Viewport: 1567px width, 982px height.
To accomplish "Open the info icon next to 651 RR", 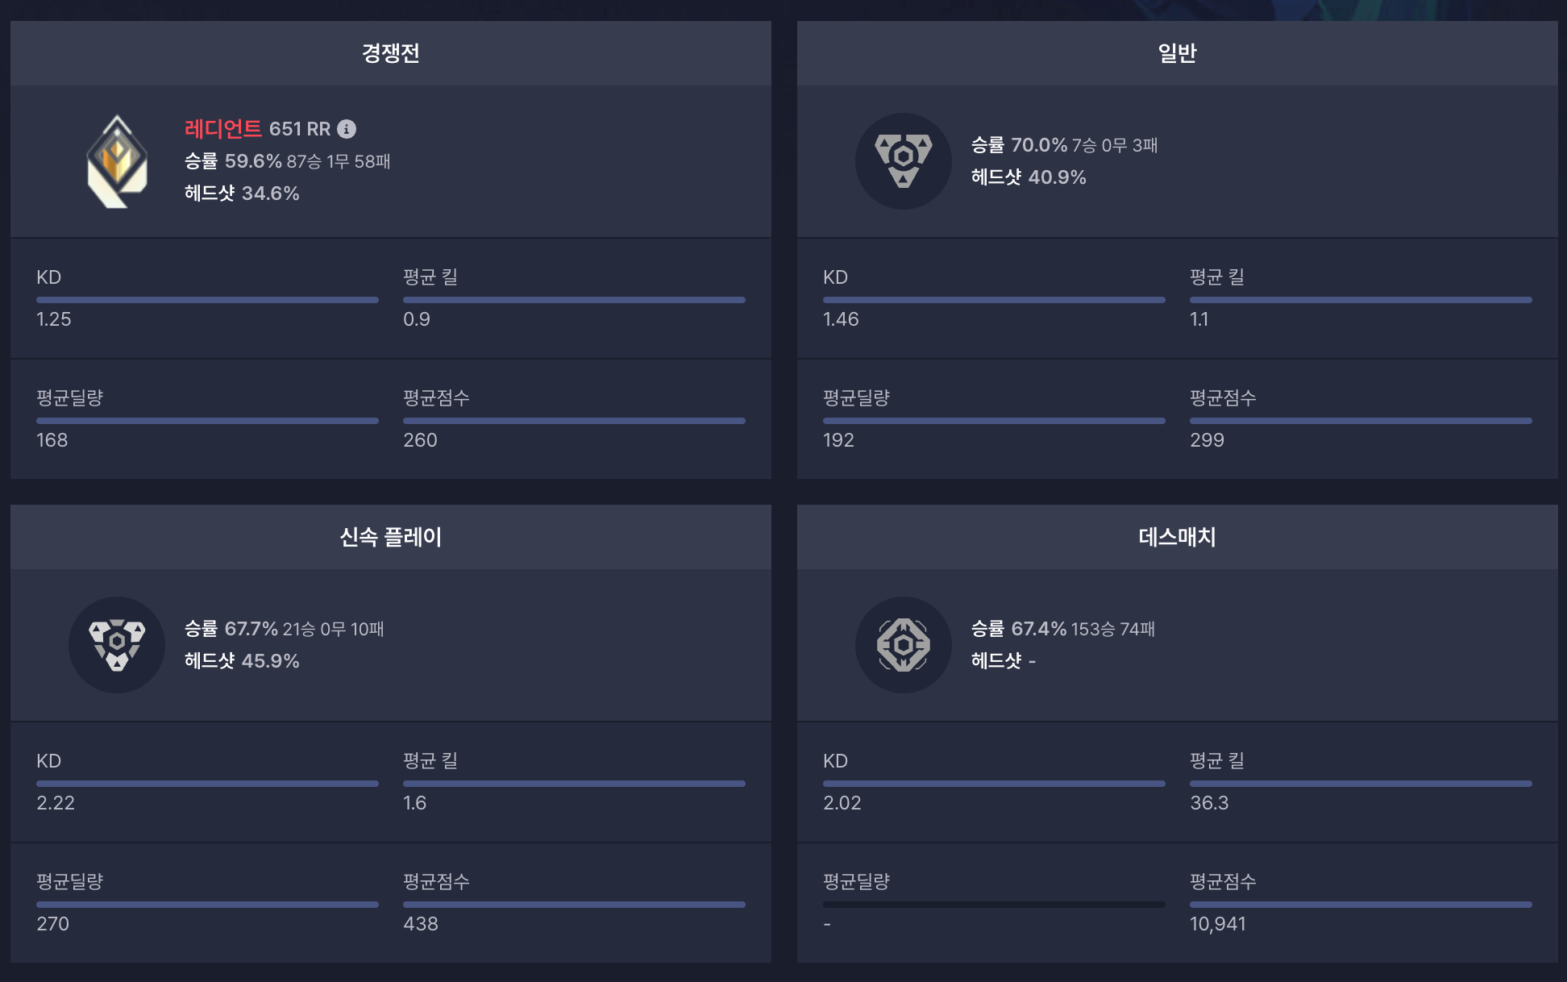I will click(x=347, y=128).
